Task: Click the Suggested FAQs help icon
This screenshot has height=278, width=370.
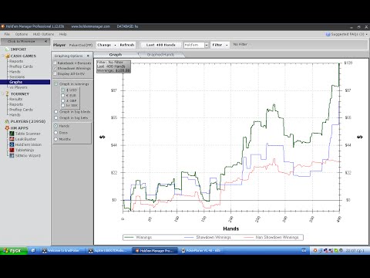Action: point(328,34)
